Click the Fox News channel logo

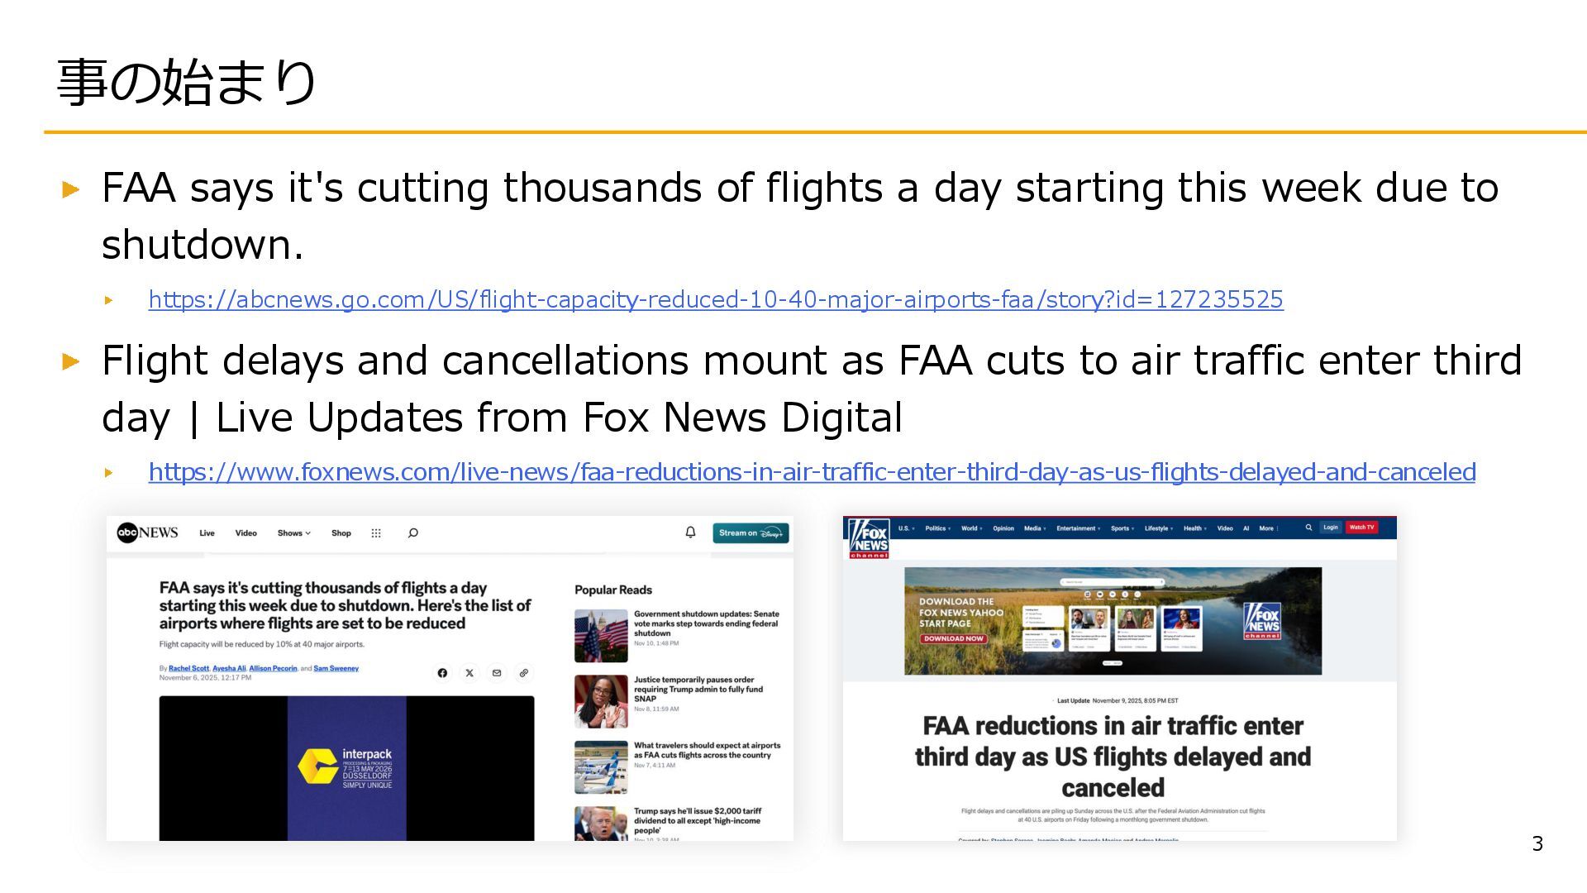(x=869, y=538)
